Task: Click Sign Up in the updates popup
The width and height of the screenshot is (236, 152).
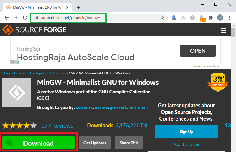Action: (x=186, y=132)
